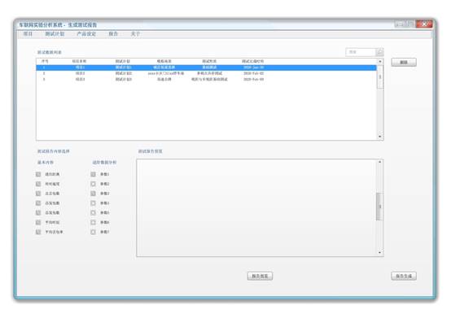The height and width of the screenshot is (318, 451).
Task: Toggle the first checkbox under 基本内容
Action: (x=38, y=174)
